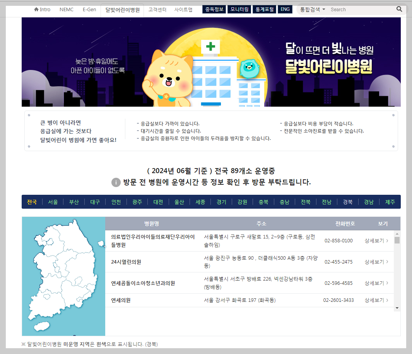
Task: Open 상세보기 for 24시열린의원
Action: 376,262
